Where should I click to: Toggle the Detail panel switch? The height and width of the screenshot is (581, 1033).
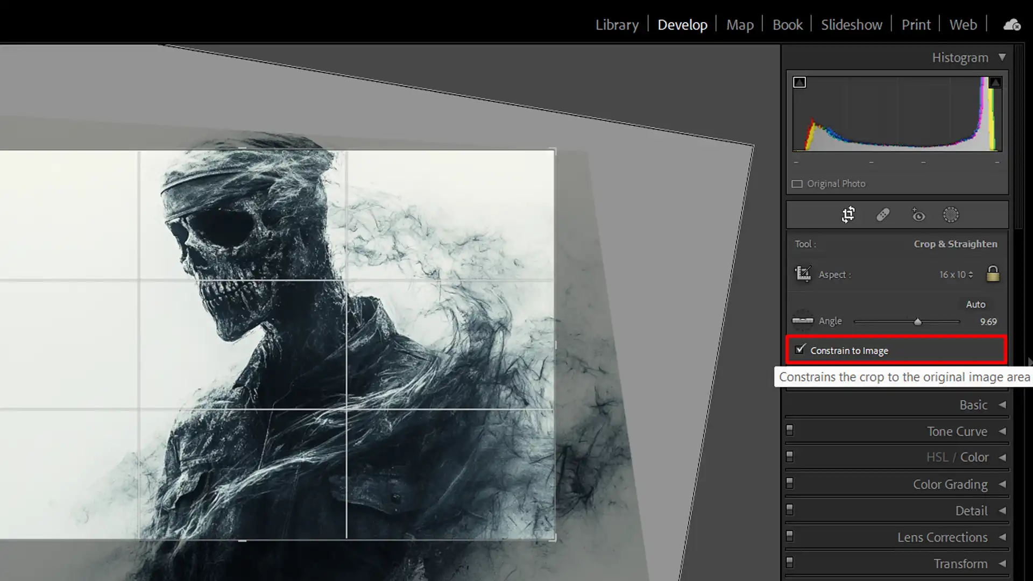[x=790, y=509]
